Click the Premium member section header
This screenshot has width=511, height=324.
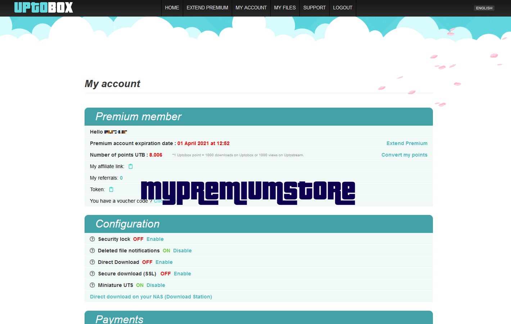point(259,117)
